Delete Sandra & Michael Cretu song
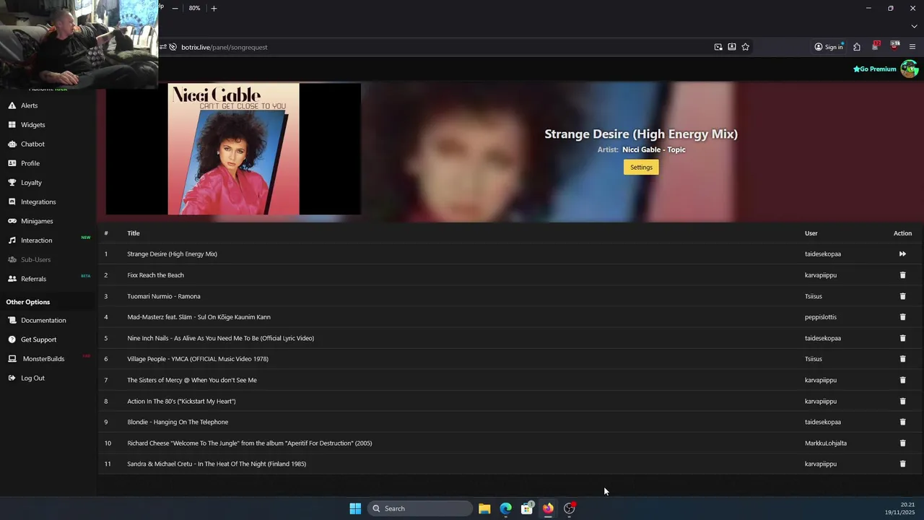924x520 pixels. click(x=902, y=464)
